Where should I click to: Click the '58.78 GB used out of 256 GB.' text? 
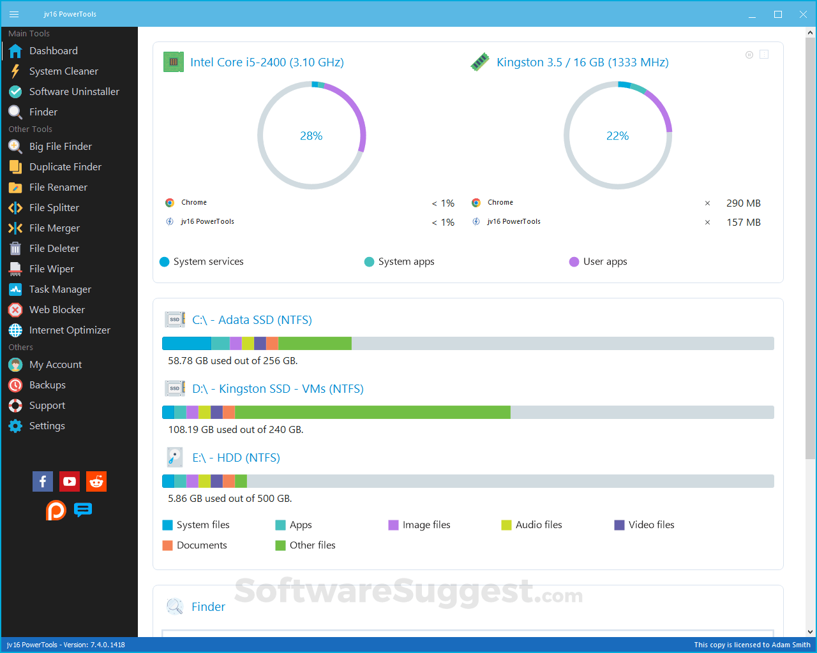tap(233, 361)
